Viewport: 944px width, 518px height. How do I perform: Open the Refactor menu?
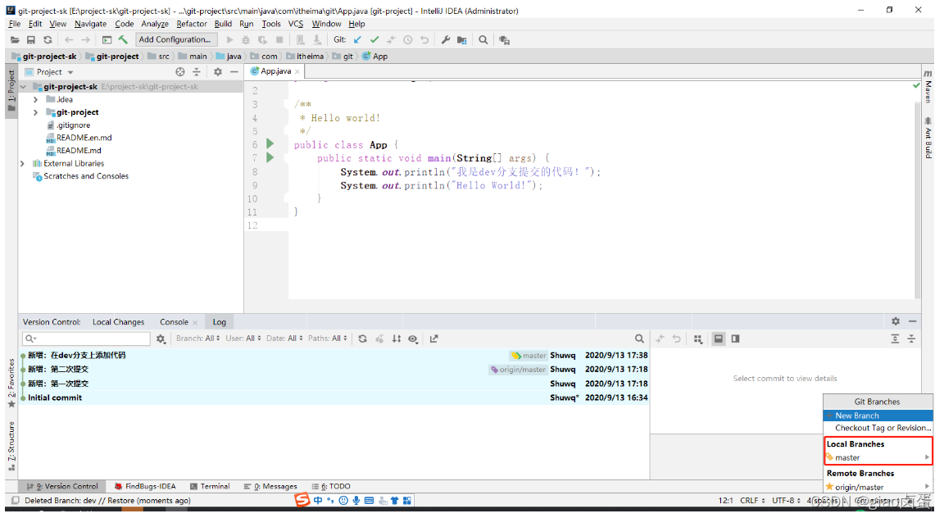(192, 24)
